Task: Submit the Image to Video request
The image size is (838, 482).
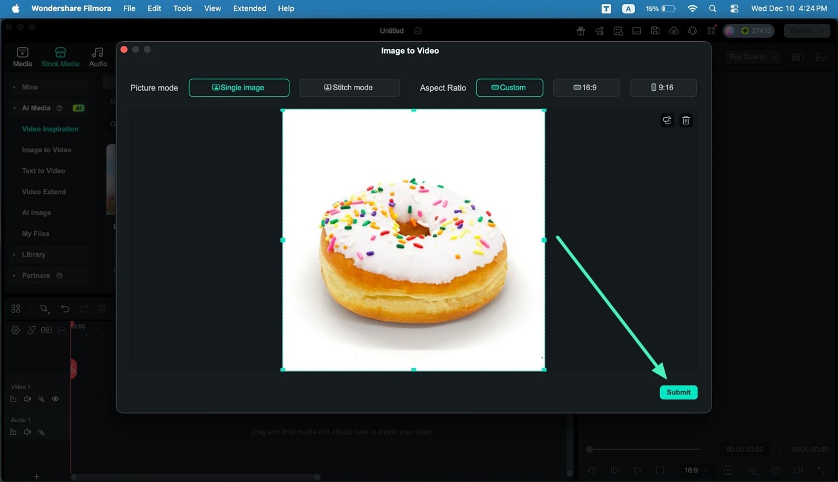Action: (x=678, y=392)
